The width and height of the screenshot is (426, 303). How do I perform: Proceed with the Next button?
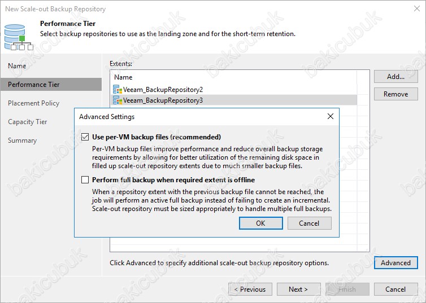coord(298,289)
